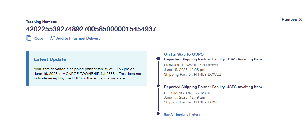Select the large top timeline dot

coord(158,59)
